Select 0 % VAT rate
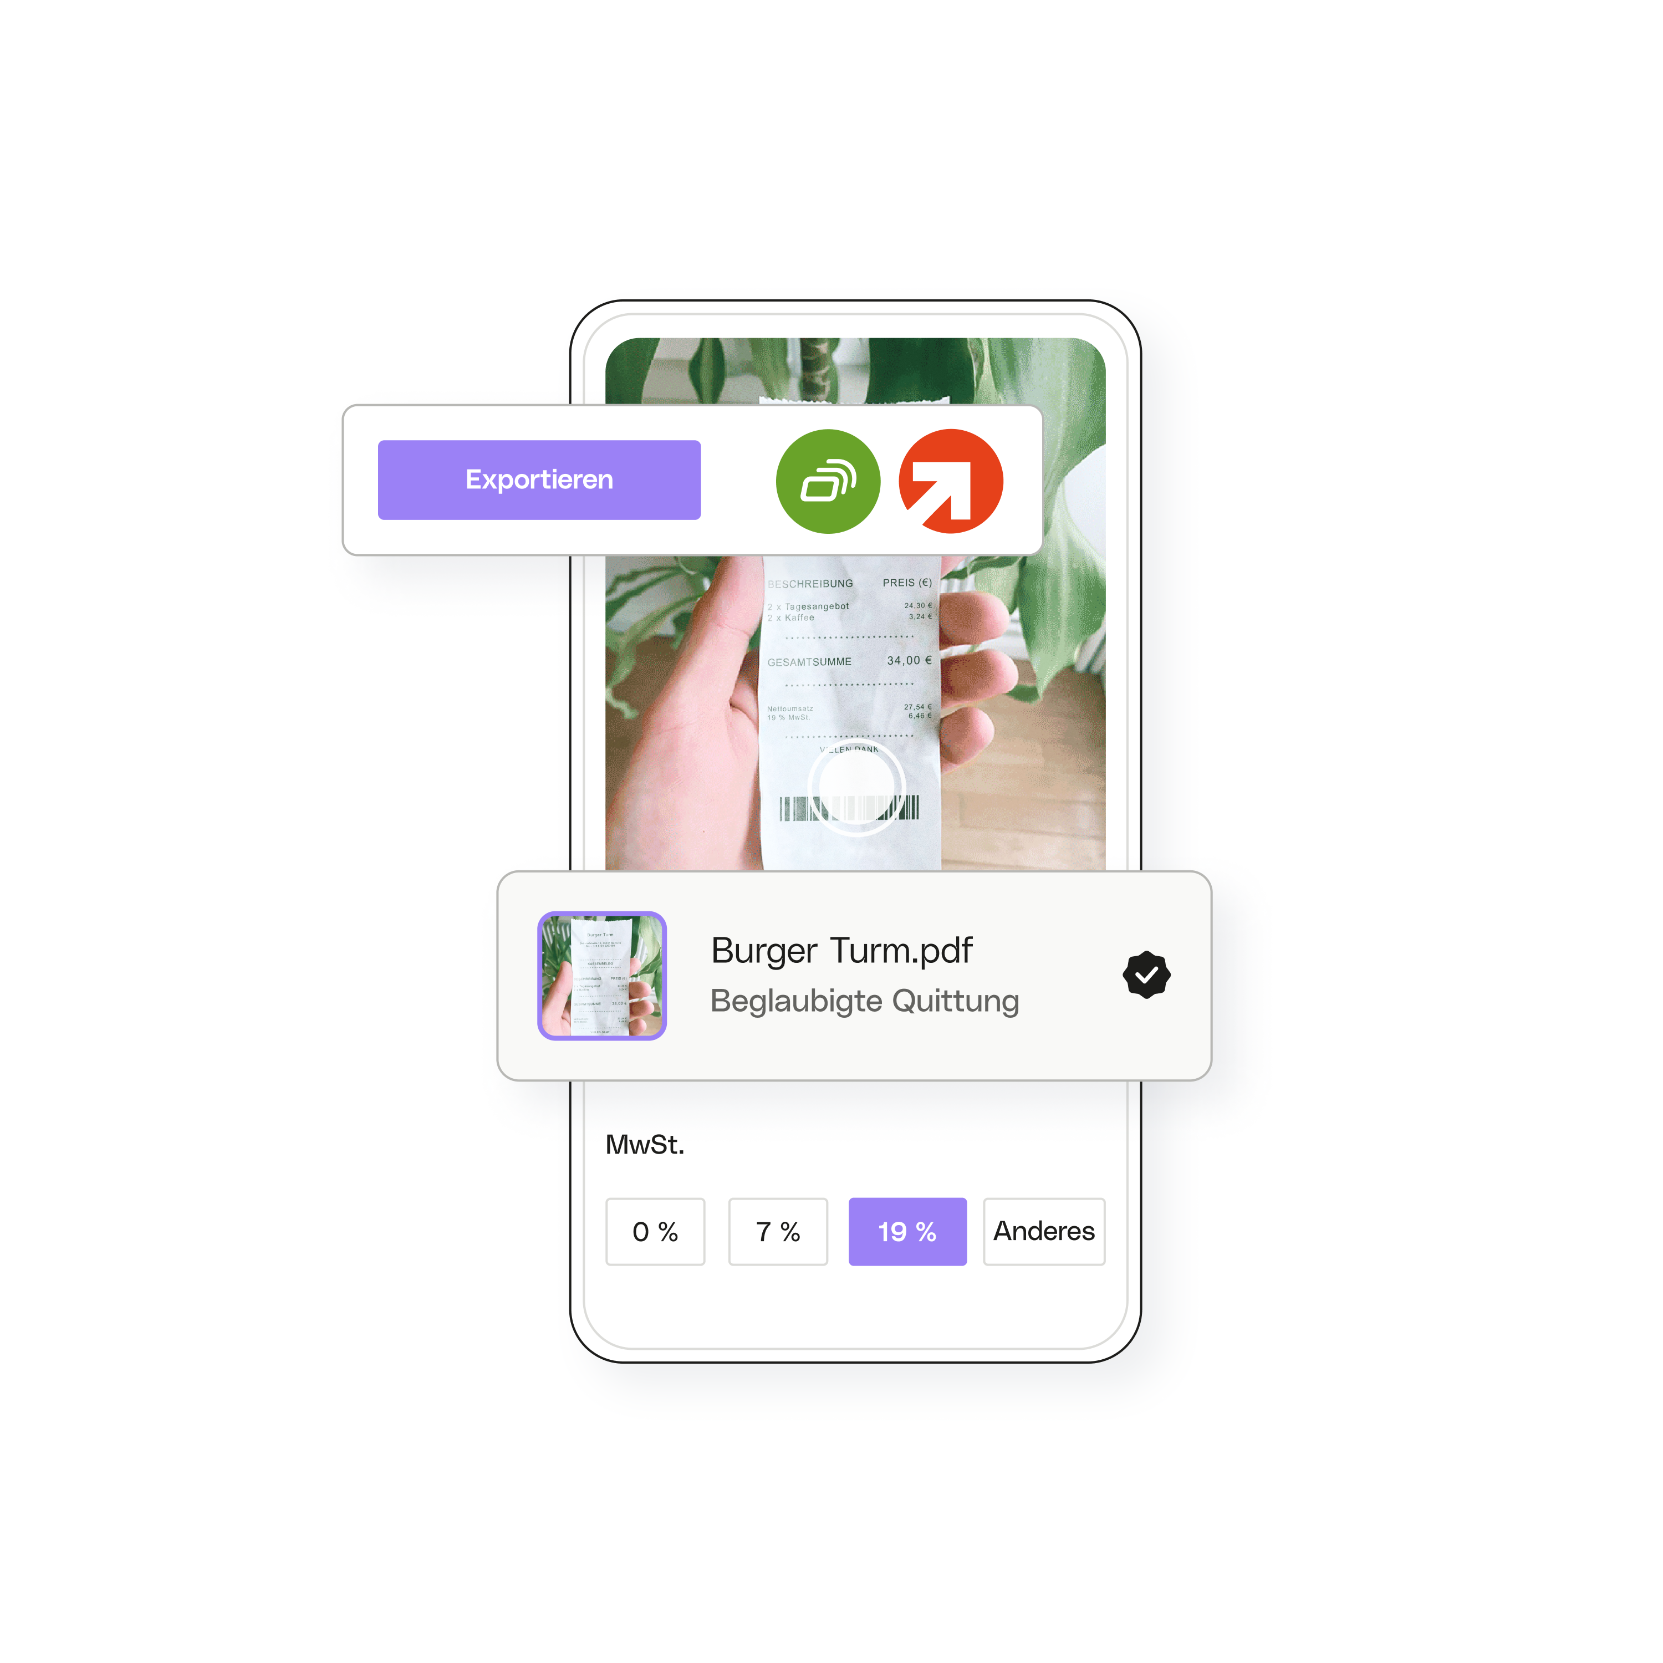The image size is (1663, 1663). point(655,1232)
